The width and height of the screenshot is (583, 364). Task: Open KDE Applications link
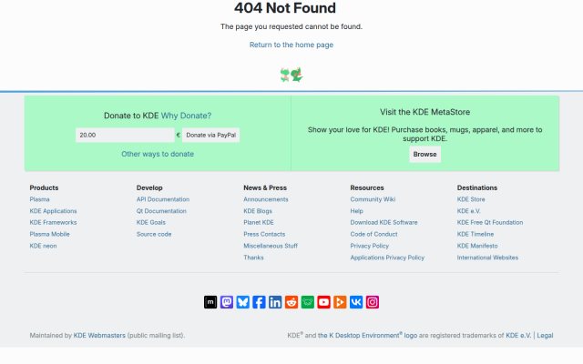click(x=53, y=211)
